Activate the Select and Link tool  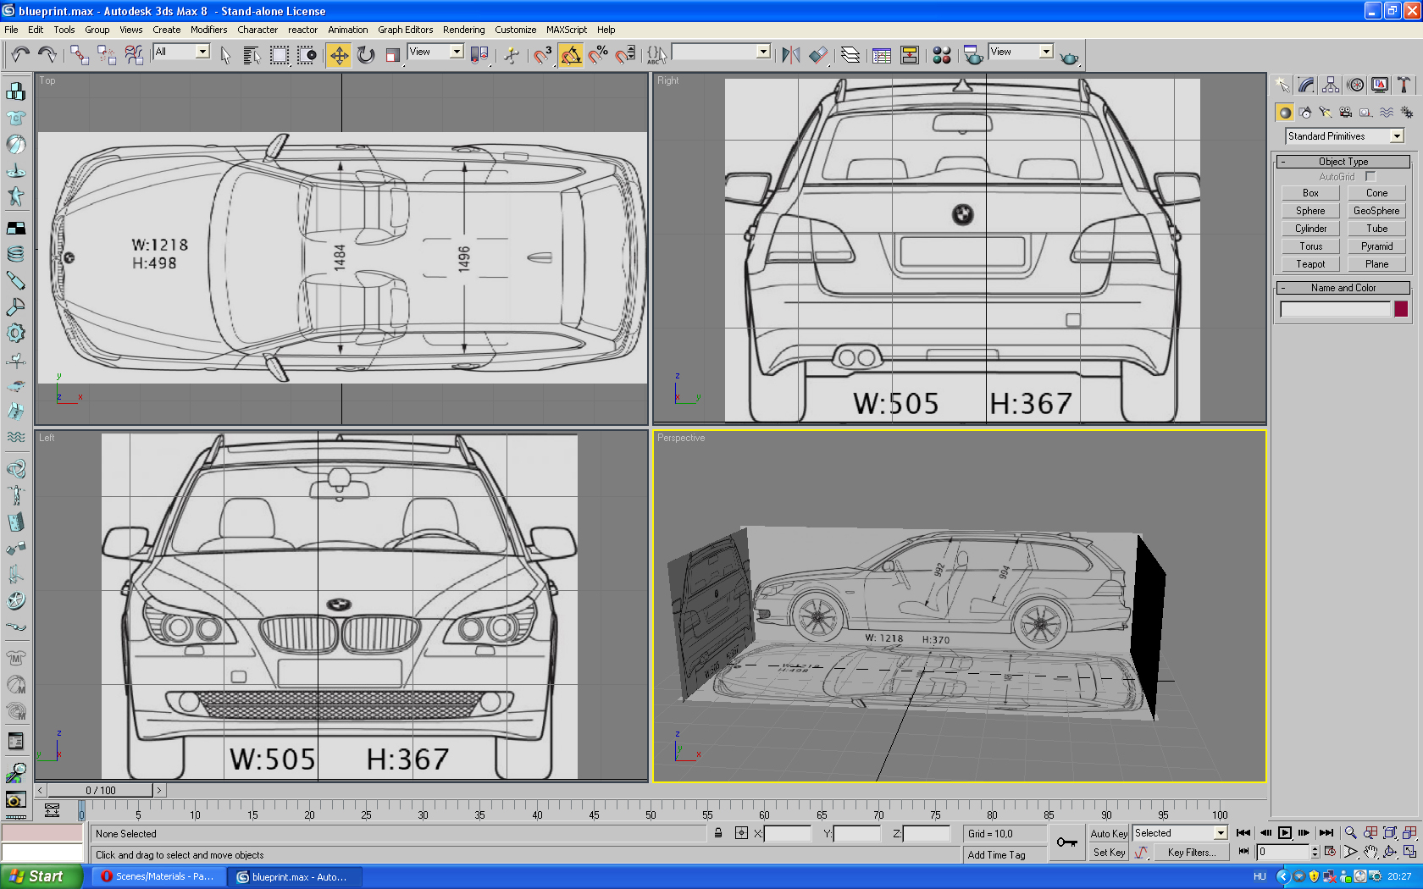tap(80, 55)
